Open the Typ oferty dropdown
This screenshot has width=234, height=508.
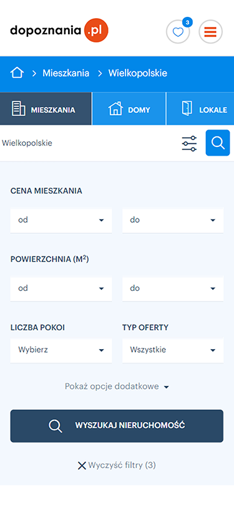click(x=173, y=350)
